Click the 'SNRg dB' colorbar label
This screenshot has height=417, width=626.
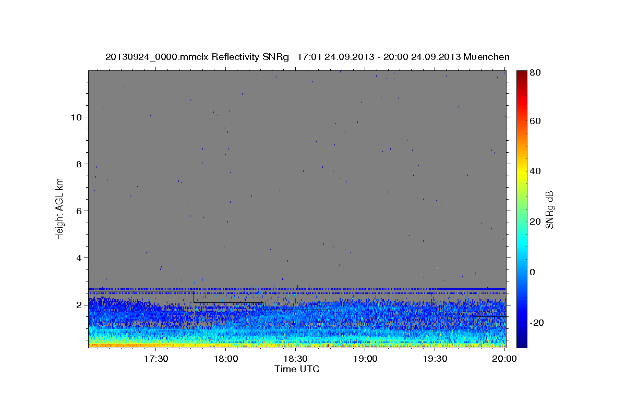[x=549, y=210]
